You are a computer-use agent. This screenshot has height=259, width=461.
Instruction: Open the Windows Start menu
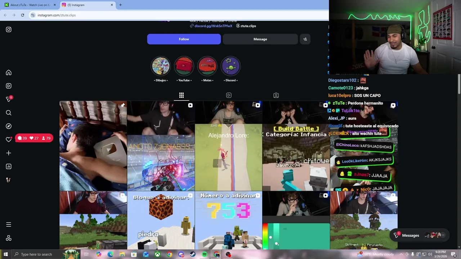point(6,254)
